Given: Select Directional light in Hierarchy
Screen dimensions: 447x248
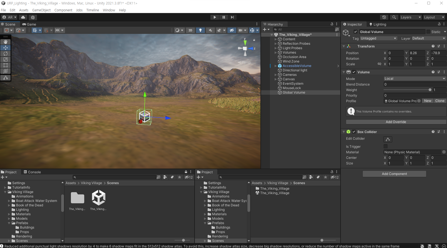Looking at the screenshot, I should click(x=295, y=70).
